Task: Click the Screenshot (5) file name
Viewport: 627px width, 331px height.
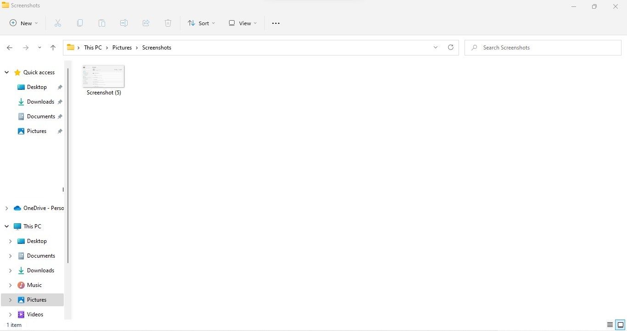Action: point(104,93)
